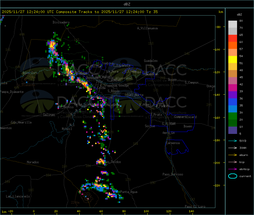Click the Paso_Barroso map label

pos(173,174)
